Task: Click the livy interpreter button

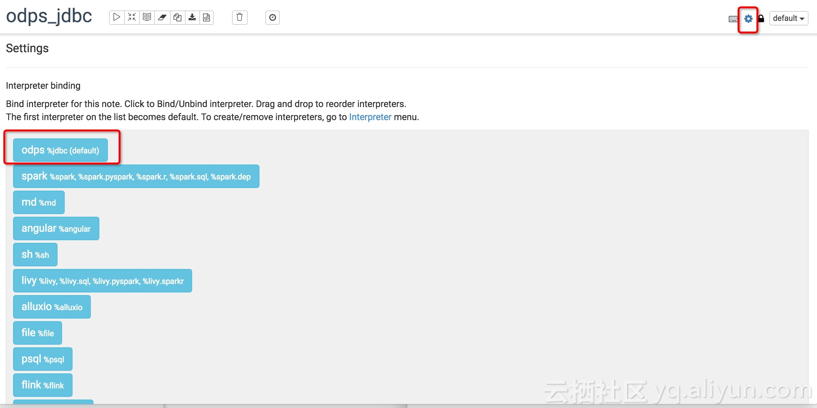Action: click(102, 281)
